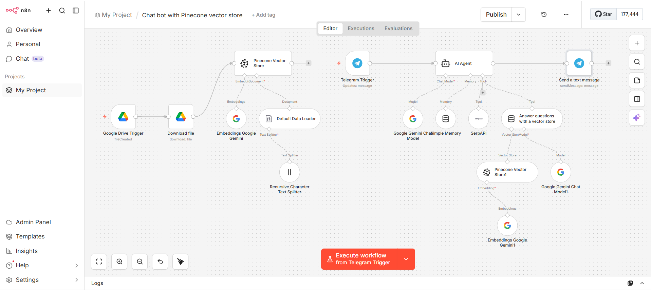The height and width of the screenshot is (290, 651).
Task: Open Templates
Action: (42, 236)
